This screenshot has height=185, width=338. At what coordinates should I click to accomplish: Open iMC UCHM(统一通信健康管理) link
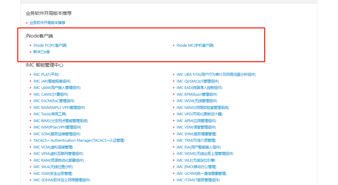(201, 174)
